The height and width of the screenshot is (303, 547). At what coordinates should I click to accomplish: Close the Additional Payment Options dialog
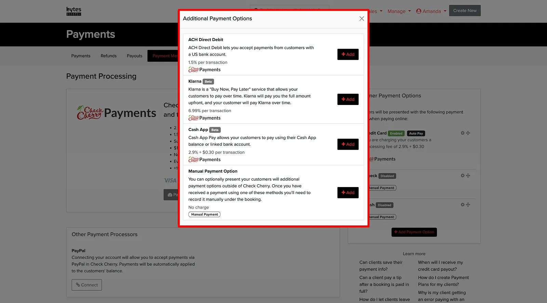362,18
